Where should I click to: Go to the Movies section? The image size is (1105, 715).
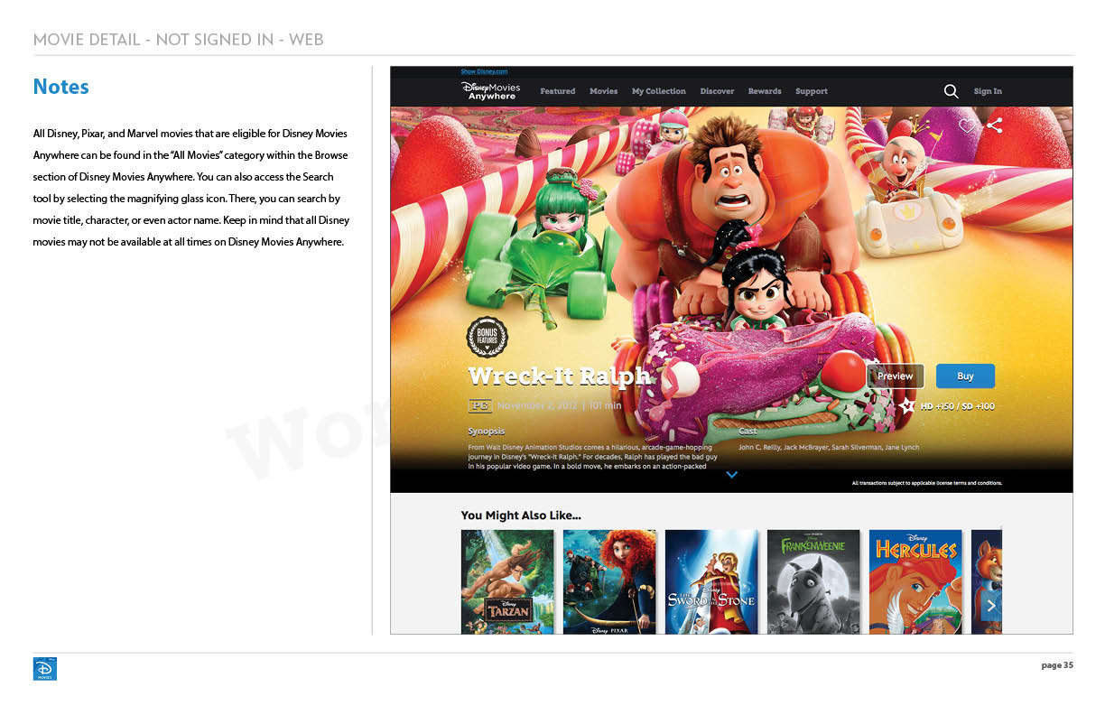(604, 91)
